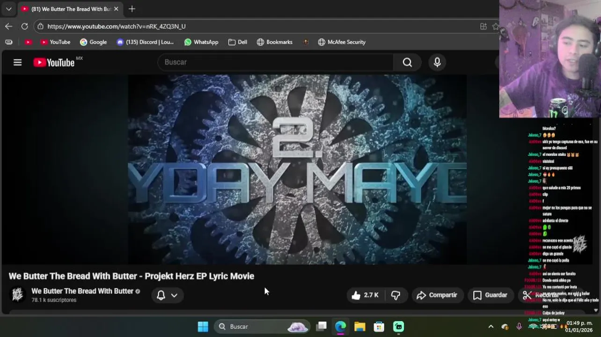The height and width of the screenshot is (337, 601).
Task: Click the split screen icon in address bar
Action: 483,26
